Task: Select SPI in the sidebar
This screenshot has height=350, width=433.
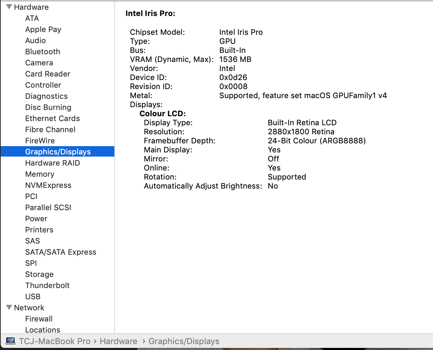Action: pyautogui.click(x=31, y=263)
